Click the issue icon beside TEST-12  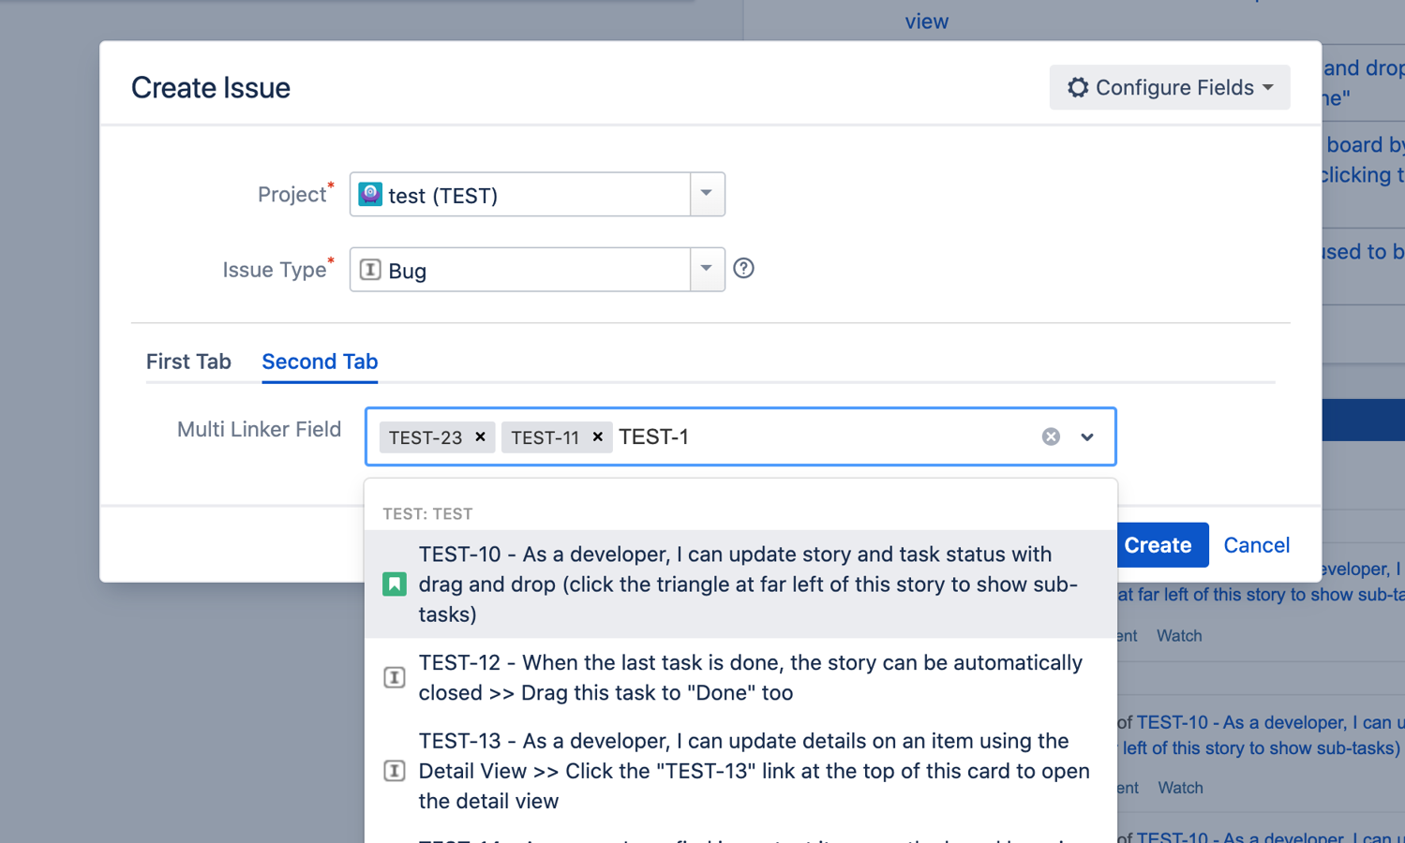point(395,677)
